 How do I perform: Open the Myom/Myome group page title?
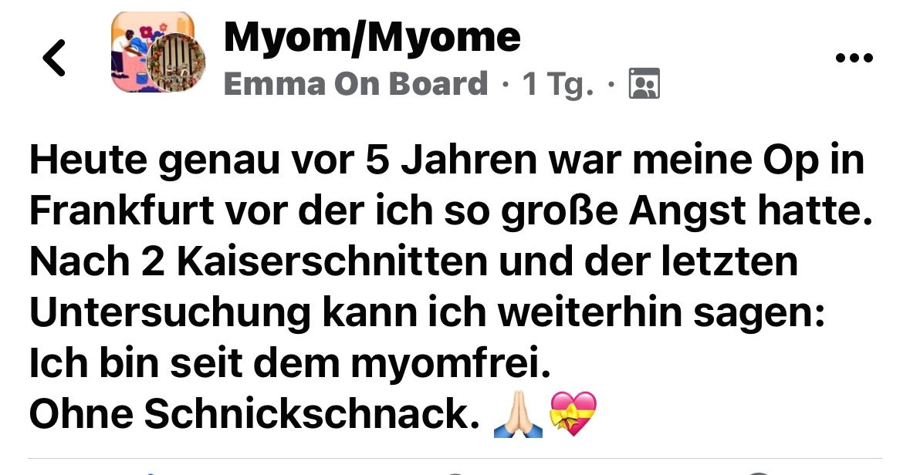(x=372, y=37)
